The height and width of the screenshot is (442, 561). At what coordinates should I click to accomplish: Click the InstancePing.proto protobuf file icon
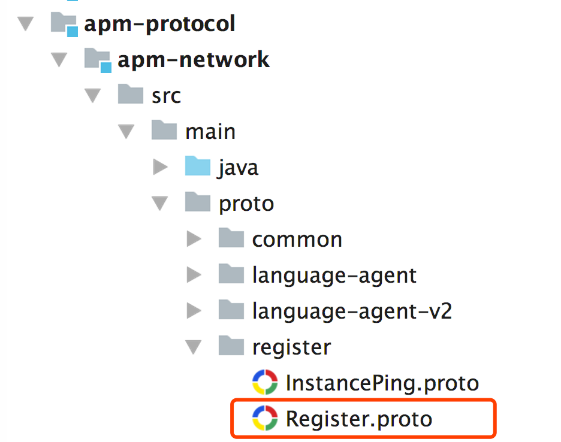coord(265,382)
